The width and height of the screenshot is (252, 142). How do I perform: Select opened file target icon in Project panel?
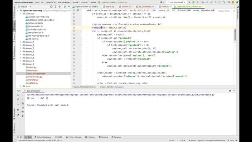(51, 7)
